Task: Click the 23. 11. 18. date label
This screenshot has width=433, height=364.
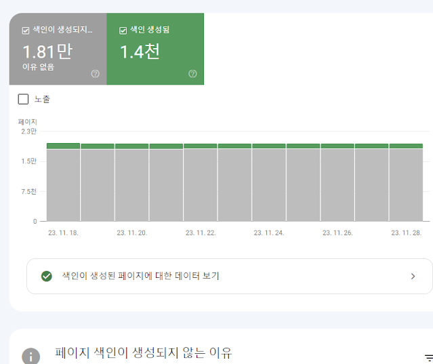Action: pyautogui.click(x=63, y=232)
